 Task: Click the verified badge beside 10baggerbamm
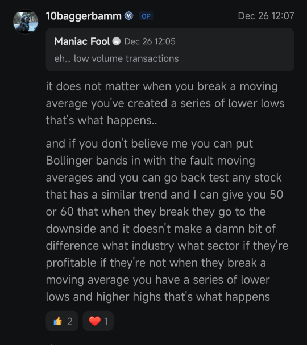click(129, 16)
